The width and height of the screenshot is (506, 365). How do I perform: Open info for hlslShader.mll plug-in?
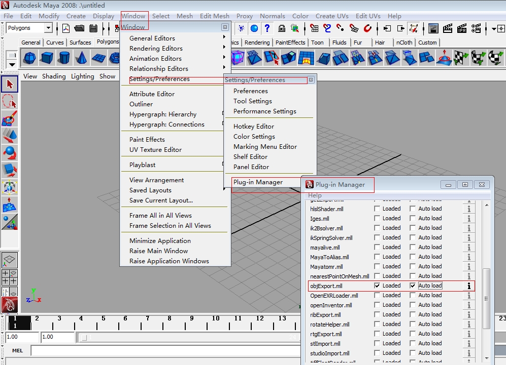coord(469,209)
